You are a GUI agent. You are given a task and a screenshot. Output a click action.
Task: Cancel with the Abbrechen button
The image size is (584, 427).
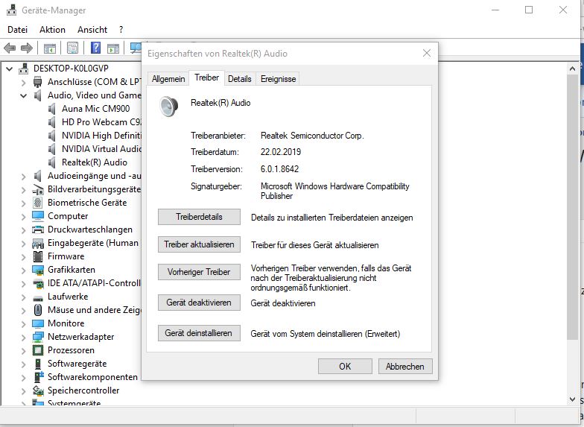[x=405, y=367]
